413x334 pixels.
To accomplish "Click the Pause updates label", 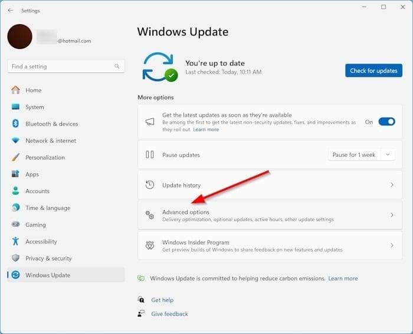I will click(x=181, y=155).
